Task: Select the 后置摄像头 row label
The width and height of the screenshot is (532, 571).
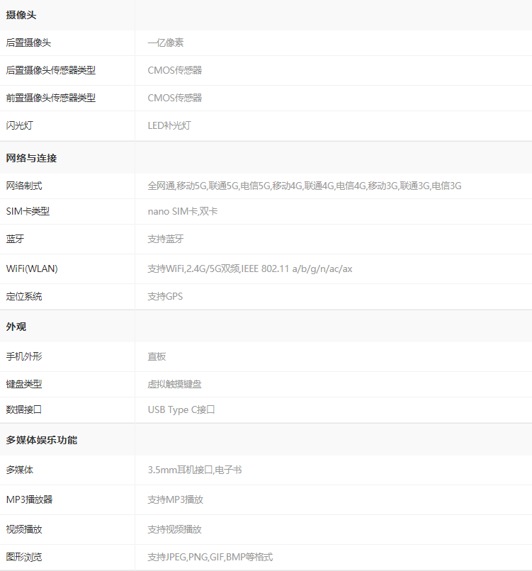Action: pyautogui.click(x=28, y=43)
